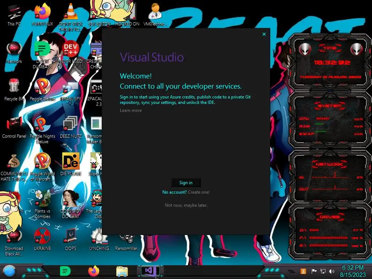Click the RAM usage row in SYSTEM widget
The height and width of the screenshot is (279, 372).
point(331,126)
